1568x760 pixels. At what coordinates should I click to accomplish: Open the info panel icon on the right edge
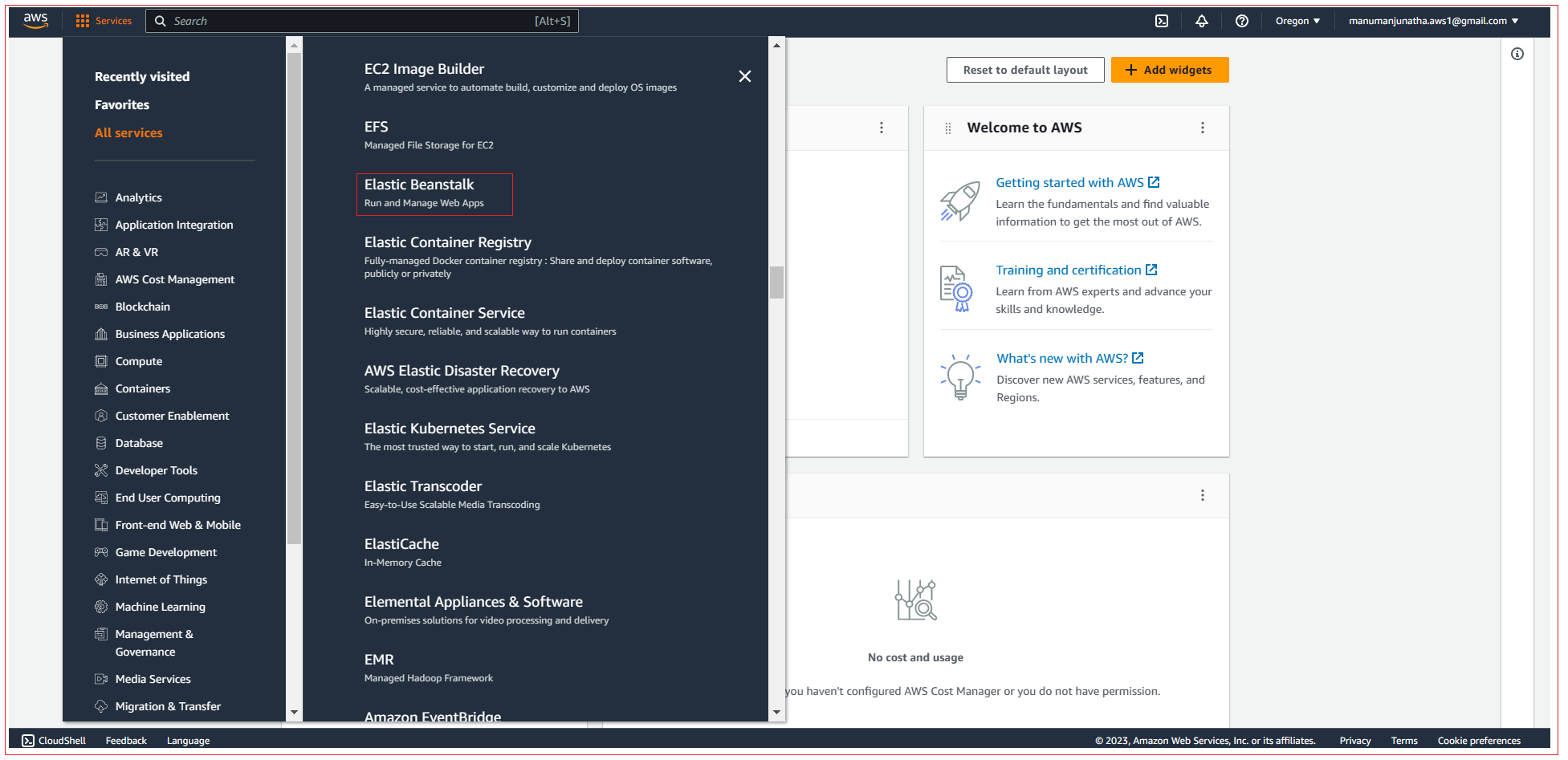click(x=1517, y=54)
